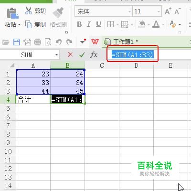
Task: Click cell B3 containing 45
Action: tap(67, 91)
